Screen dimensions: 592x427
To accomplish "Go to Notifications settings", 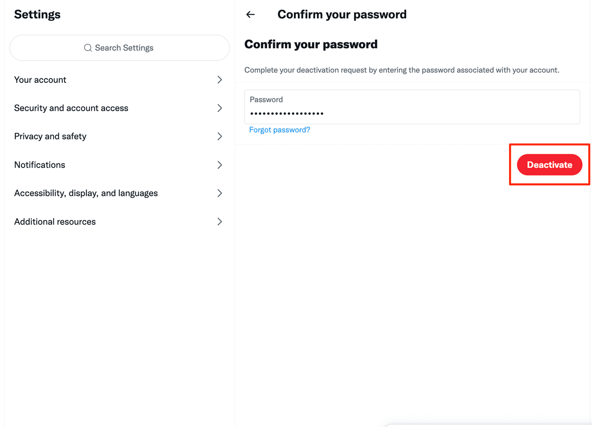I will 40,165.
